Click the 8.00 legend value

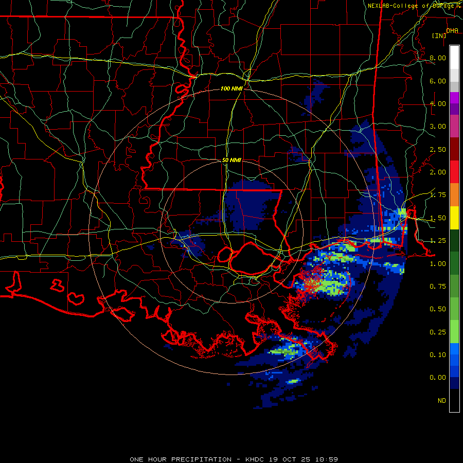438,58
